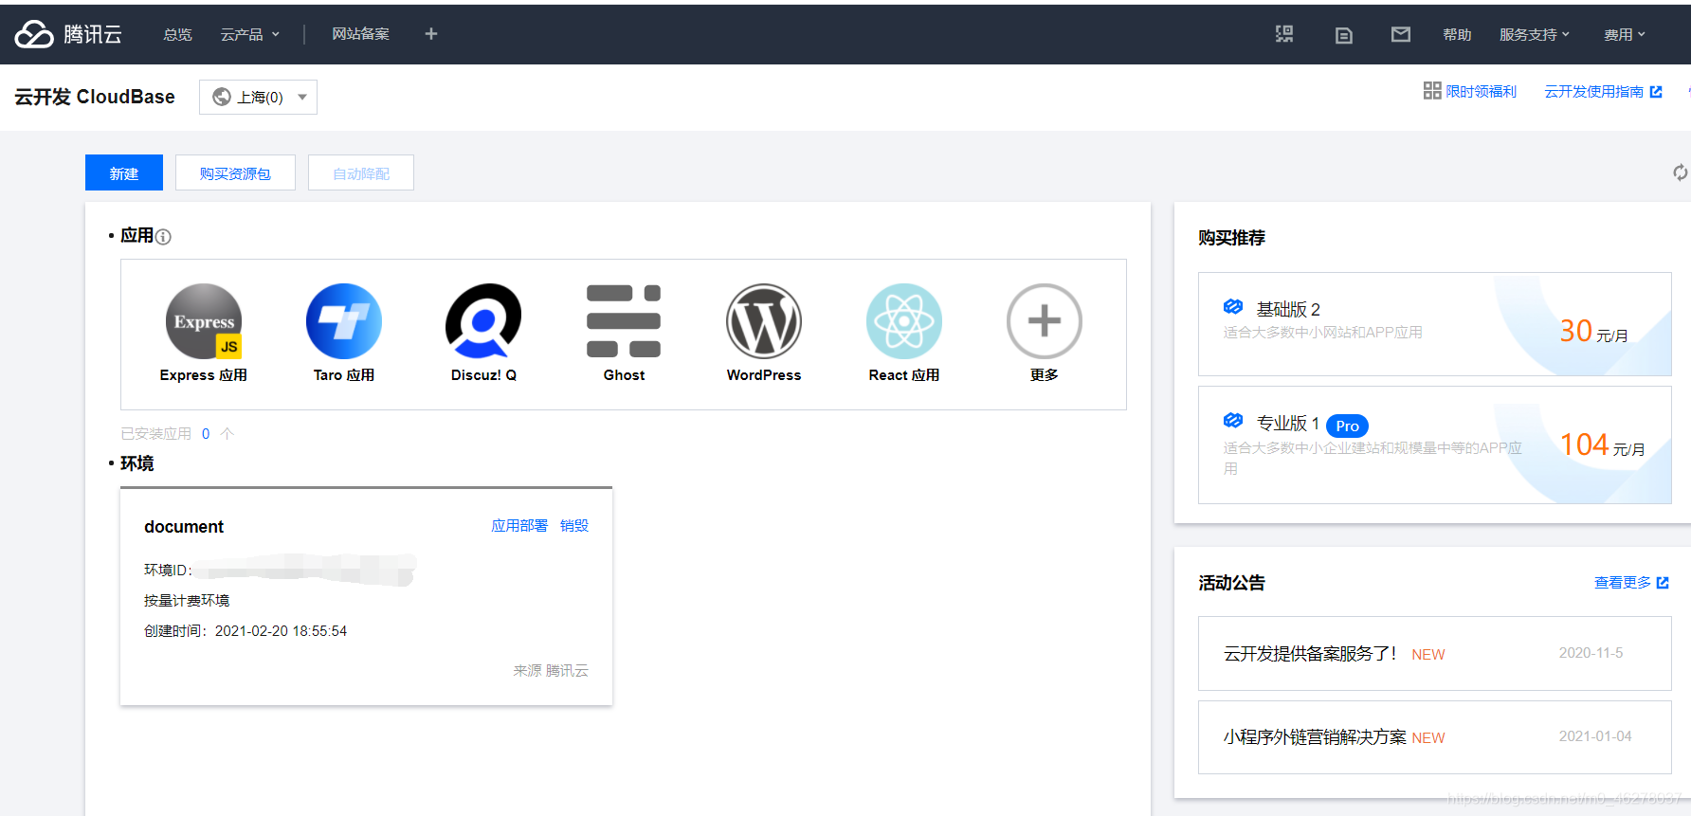Open the 总览 overview menu item
Image resolution: width=1691 pixels, height=816 pixels.
pyautogui.click(x=177, y=34)
